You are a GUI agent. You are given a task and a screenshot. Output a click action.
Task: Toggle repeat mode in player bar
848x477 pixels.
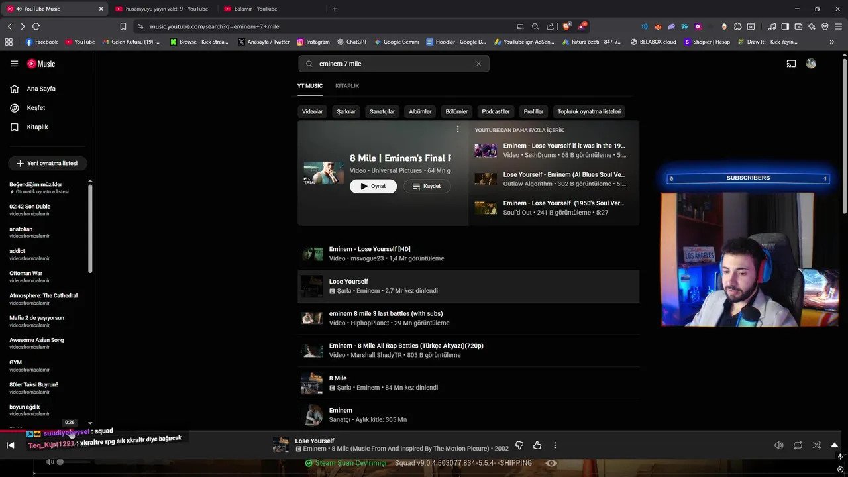pos(798,445)
